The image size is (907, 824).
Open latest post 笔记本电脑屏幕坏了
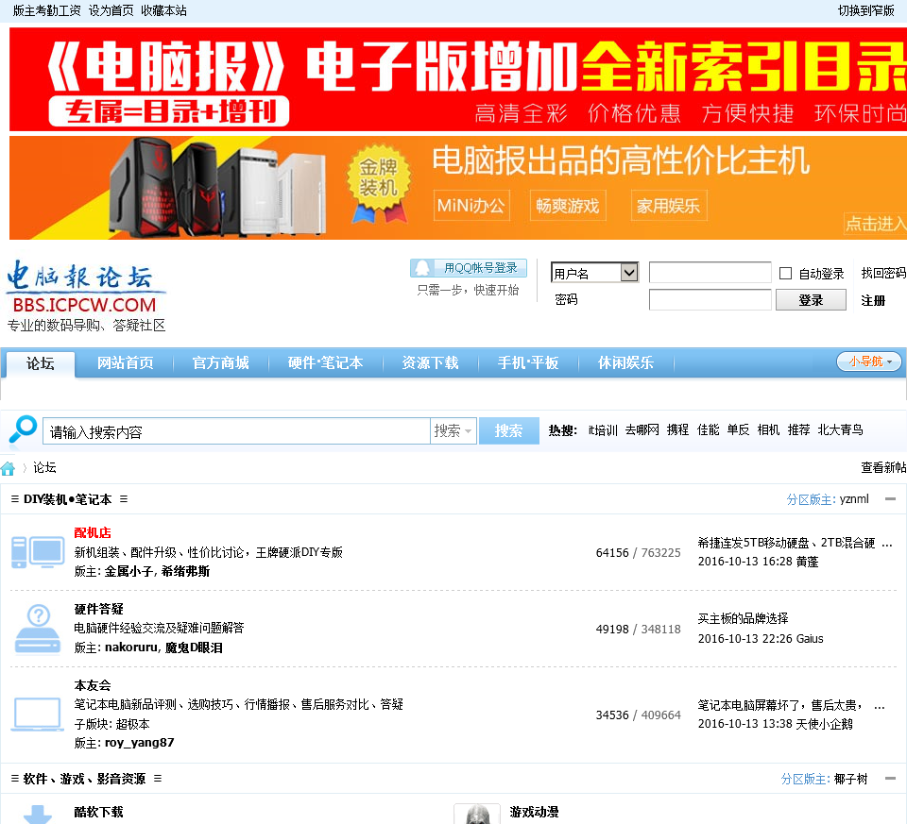point(792,705)
